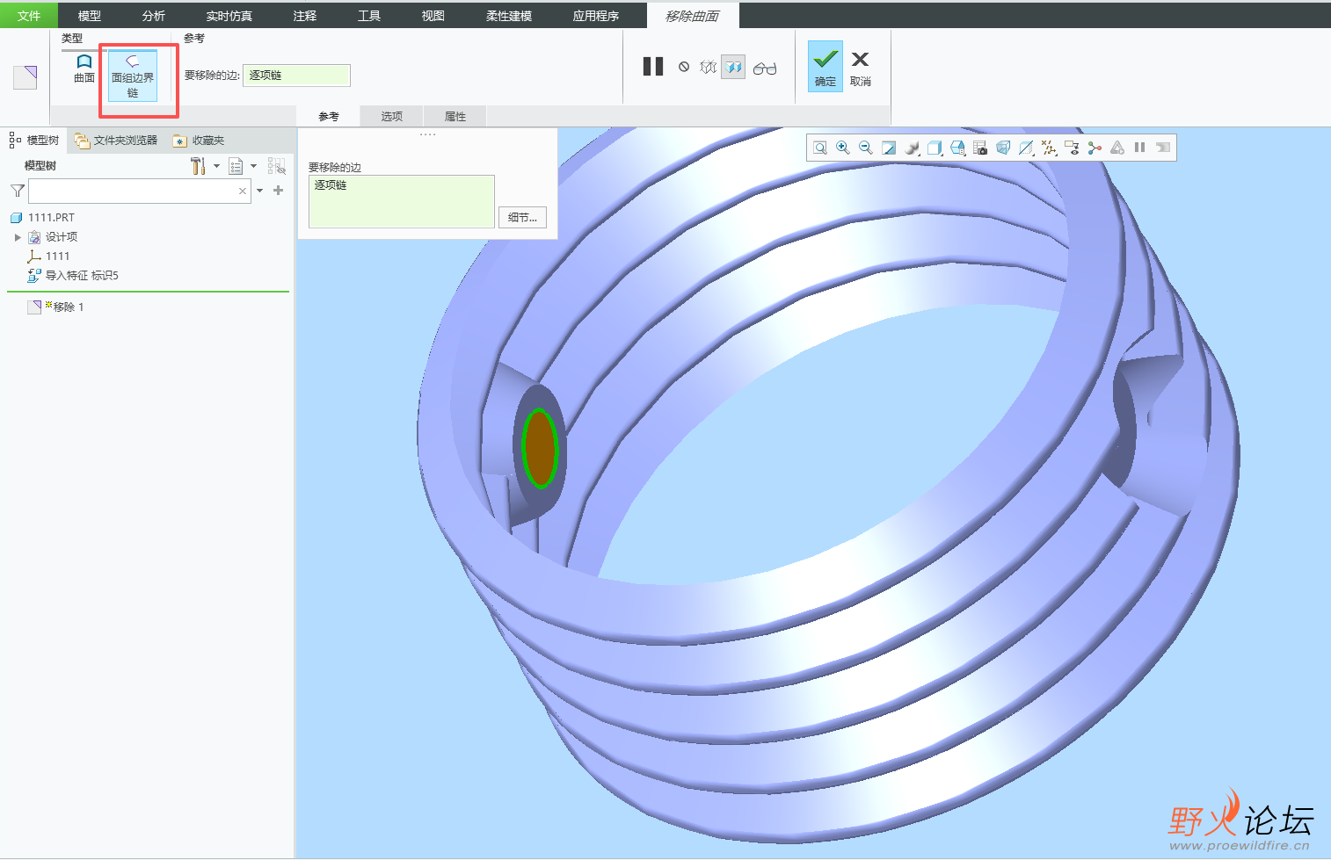Click the model tree settings hammer icon
Image resolution: width=1331 pixels, height=860 pixels.
[198, 166]
